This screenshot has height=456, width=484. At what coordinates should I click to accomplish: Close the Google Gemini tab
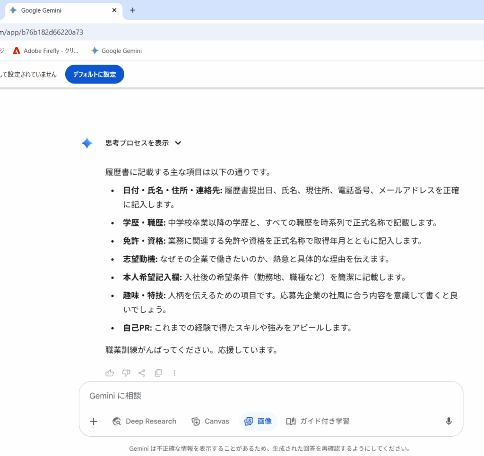pos(114,10)
